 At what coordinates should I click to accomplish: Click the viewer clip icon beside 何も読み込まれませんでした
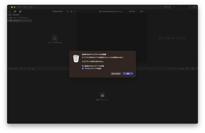tap(100, 11)
